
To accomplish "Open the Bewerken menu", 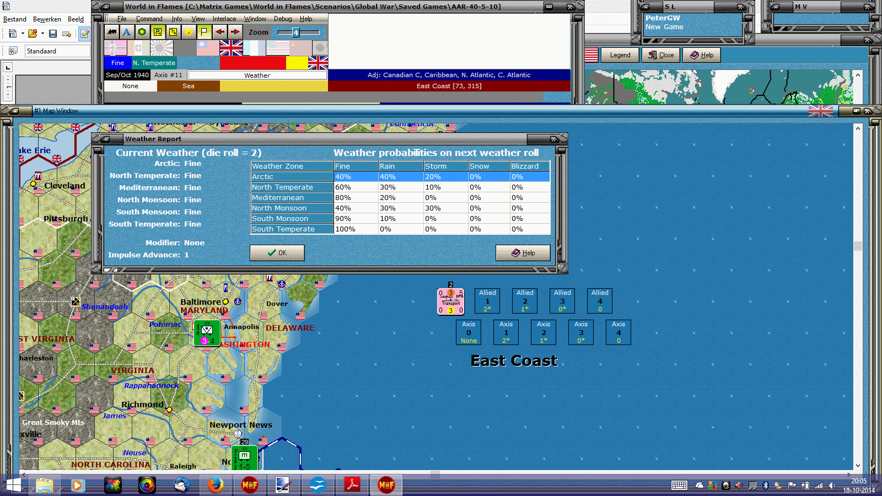I will coord(47,19).
